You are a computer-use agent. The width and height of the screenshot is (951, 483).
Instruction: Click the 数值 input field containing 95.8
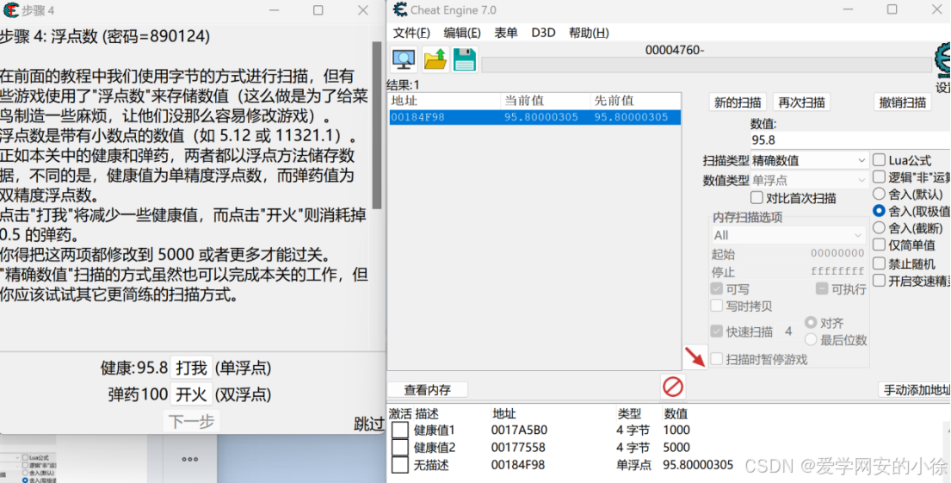pyautogui.click(x=850, y=140)
